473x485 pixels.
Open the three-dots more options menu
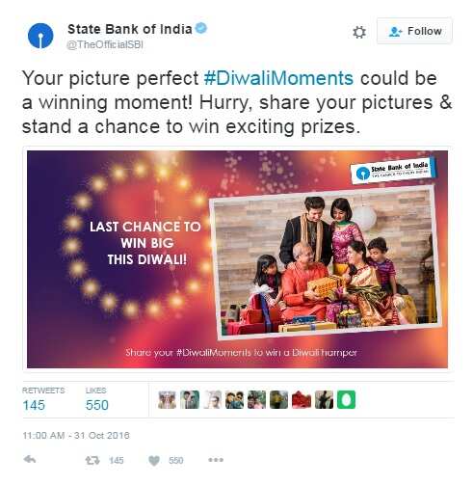pos(216,460)
